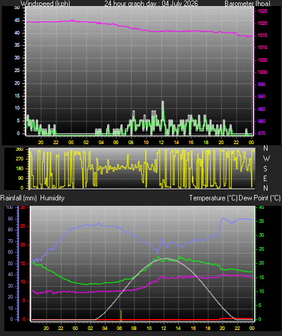Click the Barometer (hpa) axis title
The width and height of the screenshot is (282, 336).
coord(248,3)
